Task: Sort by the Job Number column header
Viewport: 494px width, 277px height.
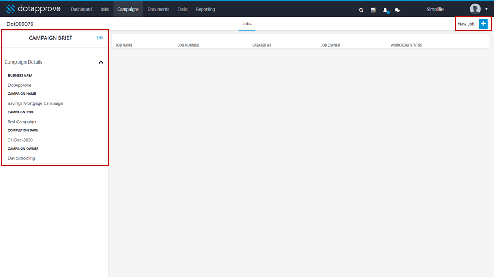Action: (188, 45)
